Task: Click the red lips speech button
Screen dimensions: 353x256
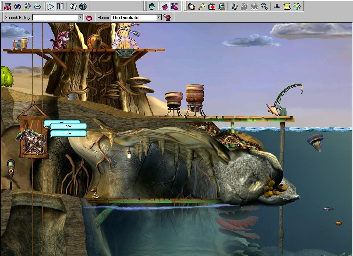Action: 89,17
